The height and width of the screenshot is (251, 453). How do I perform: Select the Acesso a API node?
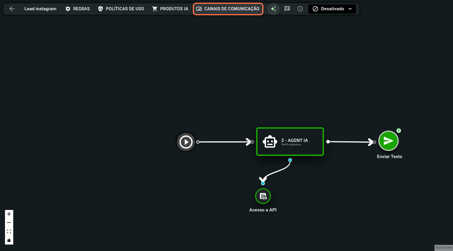(x=263, y=196)
